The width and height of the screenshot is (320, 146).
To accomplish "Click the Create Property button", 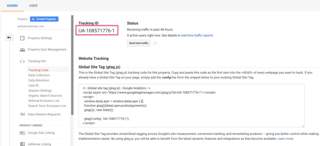I will point(44,19).
